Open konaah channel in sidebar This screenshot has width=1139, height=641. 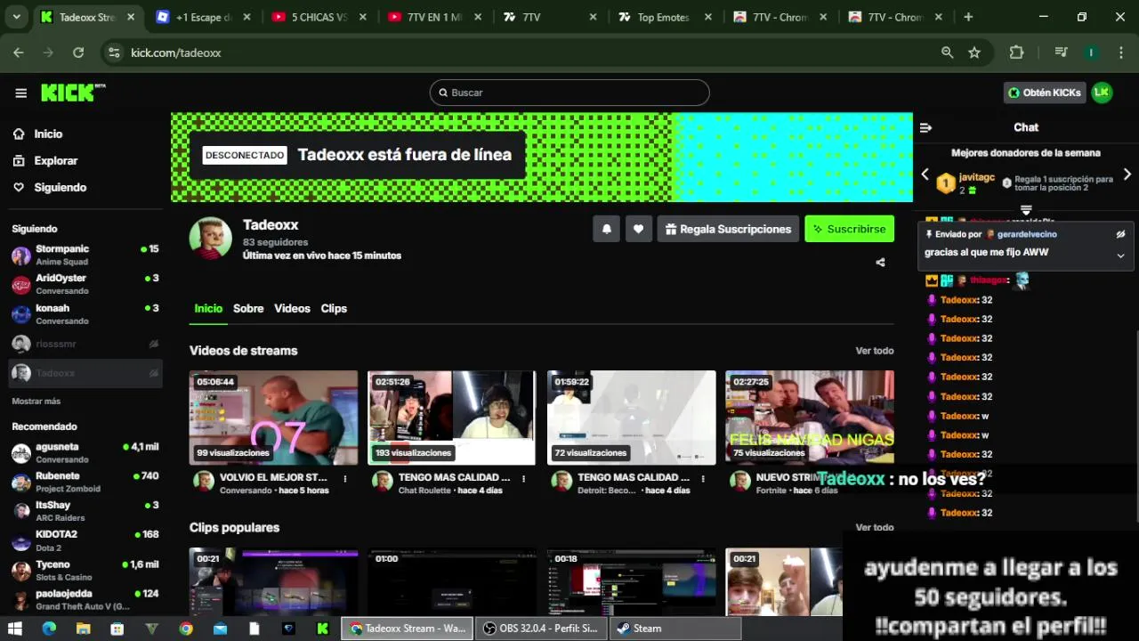point(85,313)
